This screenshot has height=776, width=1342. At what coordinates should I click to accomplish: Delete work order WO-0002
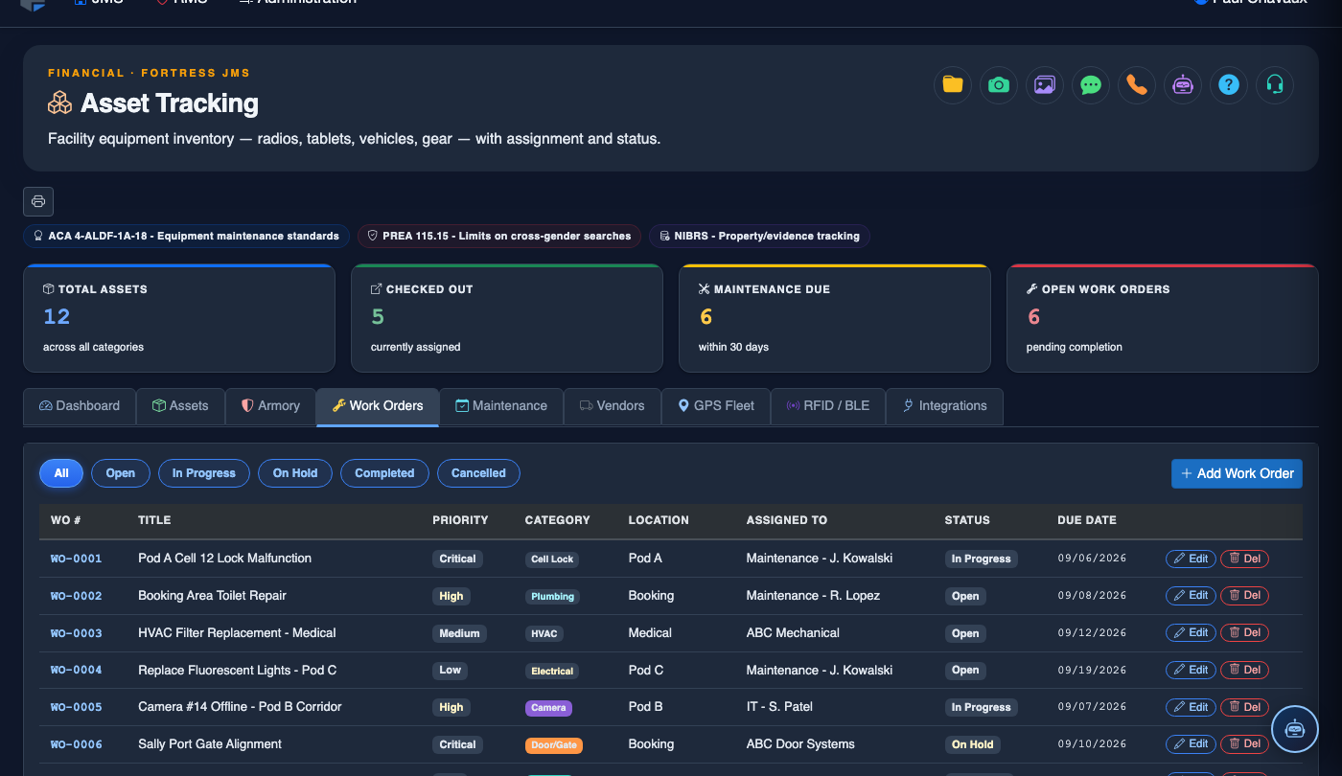coord(1244,596)
